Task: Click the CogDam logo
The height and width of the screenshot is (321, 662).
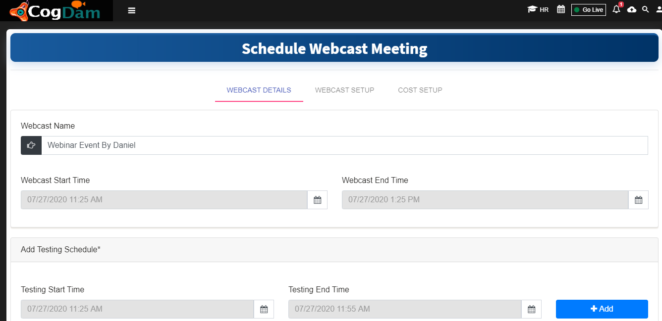Action: [x=55, y=10]
